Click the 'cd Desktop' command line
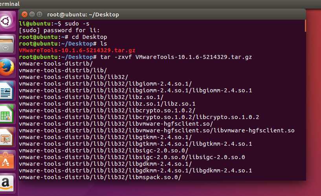The height and width of the screenshot is (196, 321). coord(63,37)
